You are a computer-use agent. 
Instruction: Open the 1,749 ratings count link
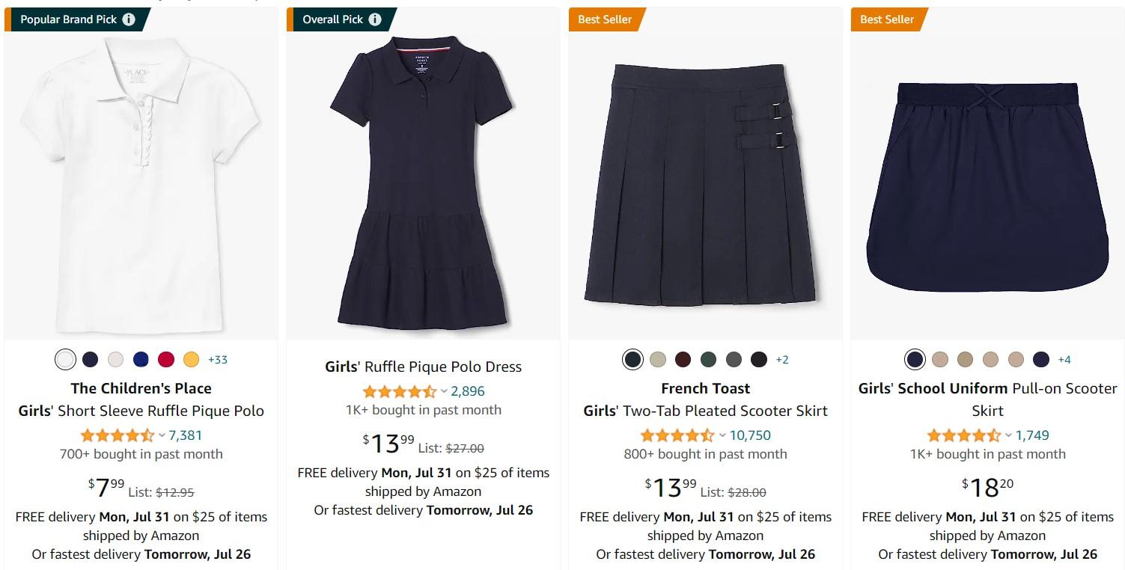pos(1032,435)
